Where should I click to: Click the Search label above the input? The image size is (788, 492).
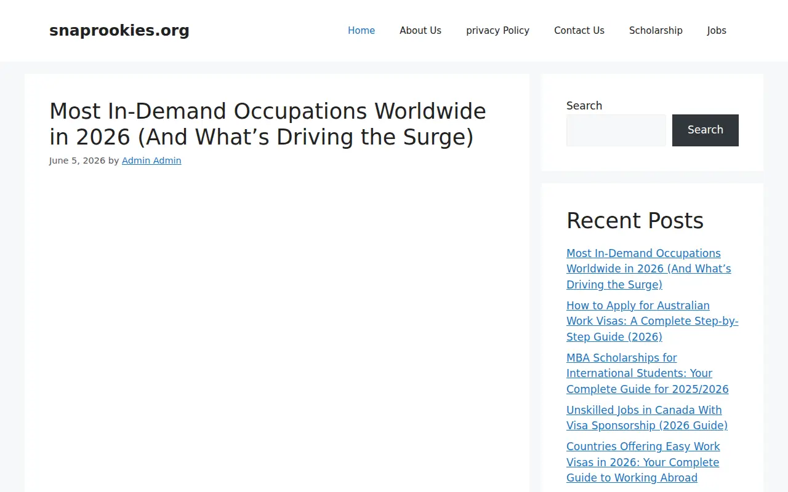pyautogui.click(x=584, y=106)
